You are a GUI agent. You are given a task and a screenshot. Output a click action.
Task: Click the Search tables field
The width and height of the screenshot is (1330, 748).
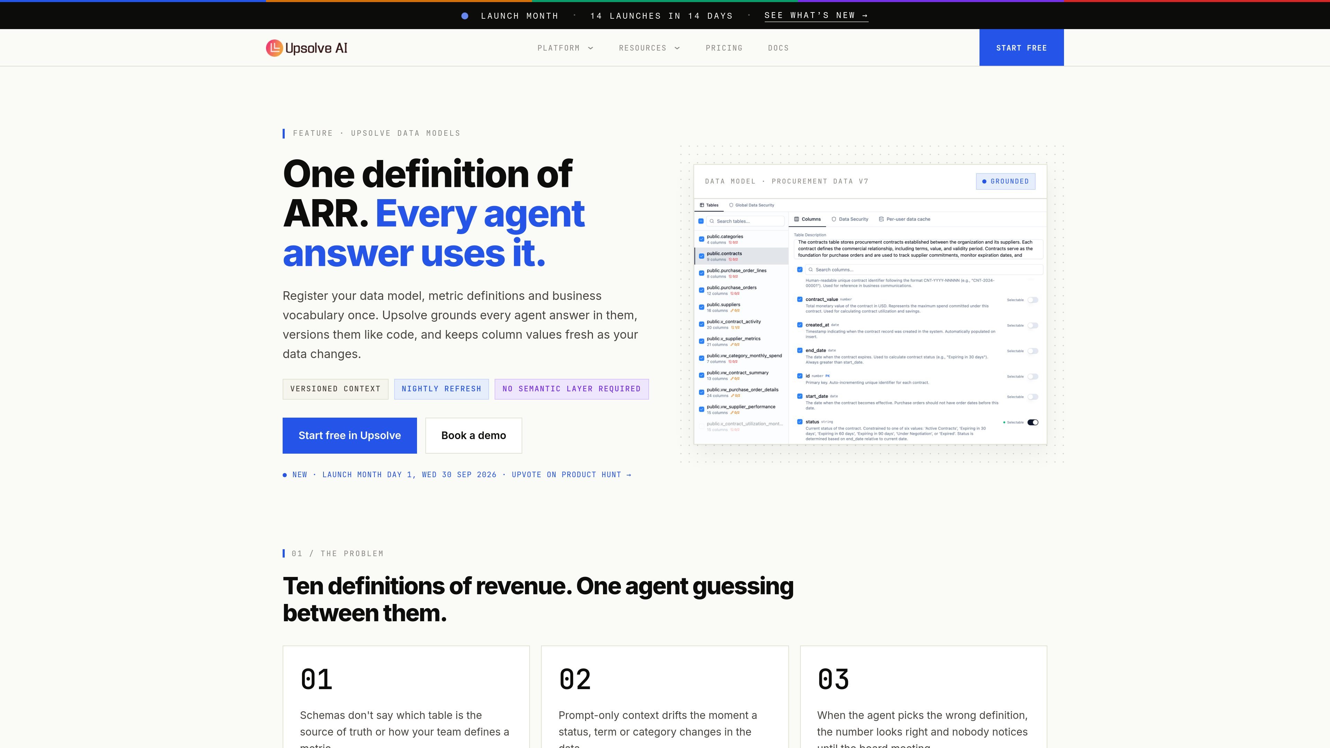pyautogui.click(x=745, y=221)
